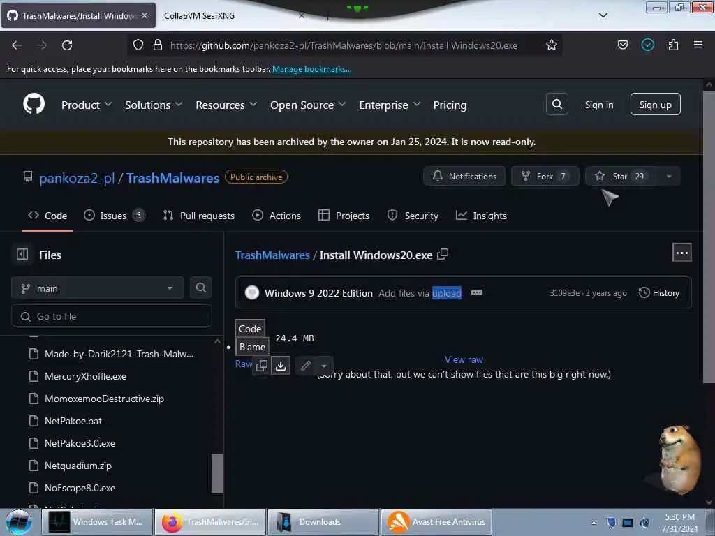Expand the Open Source menu
This screenshot has height=536, width=715.
pyautogui.click(x=308, y=105)
